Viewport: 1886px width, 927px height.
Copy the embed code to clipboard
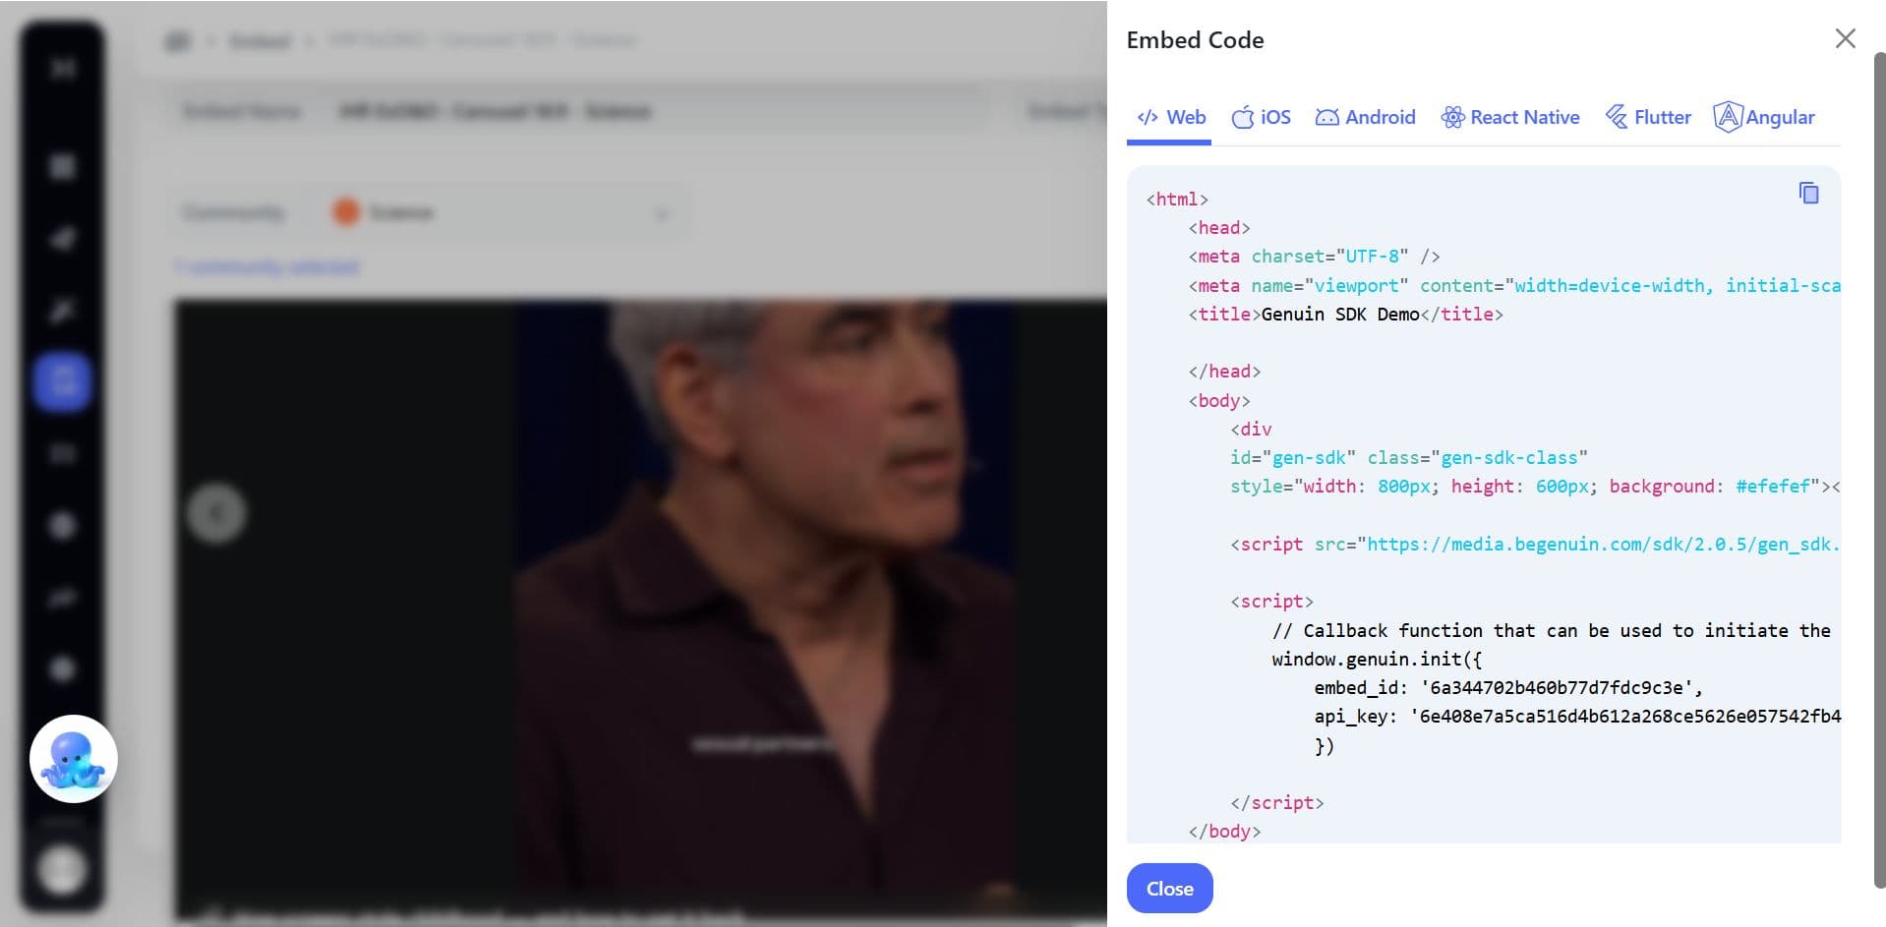coord(1808,194)
